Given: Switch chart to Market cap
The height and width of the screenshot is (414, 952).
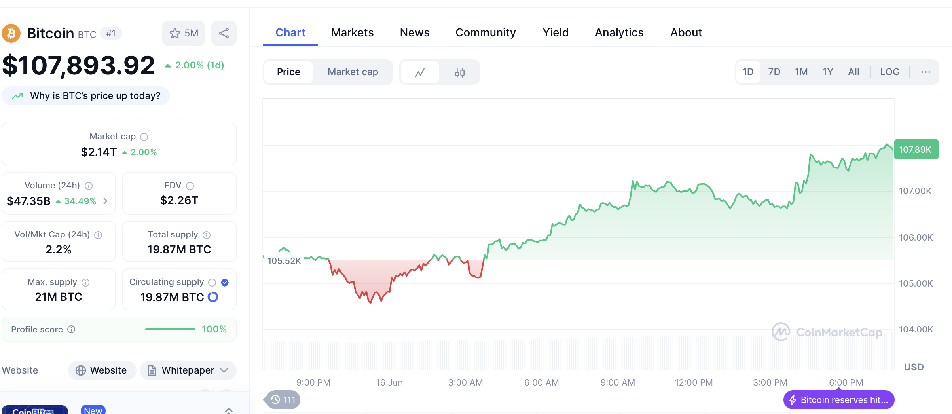Looking at the screenshot, I should click(353, 72).
